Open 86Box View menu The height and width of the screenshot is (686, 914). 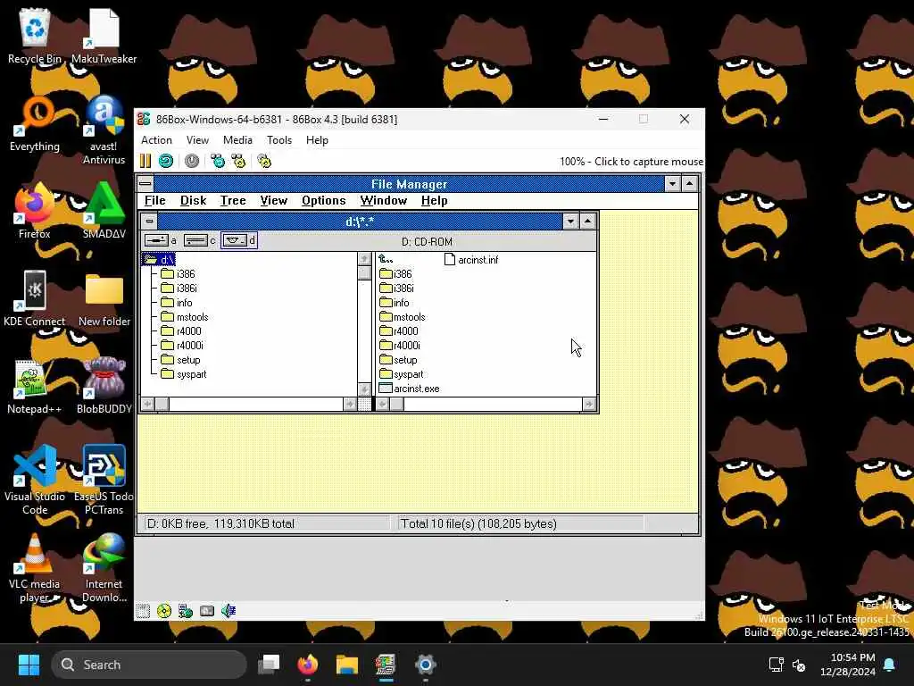[197, 140]
